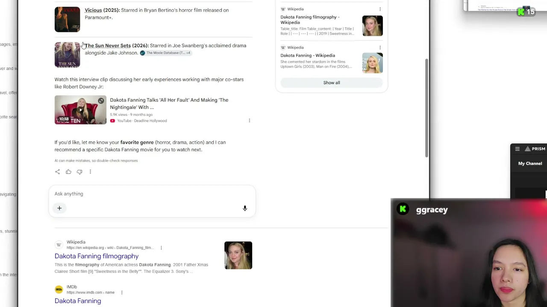Open the three-dot menu on the 'Dakota Fanning - Wikipedia' card
Viewport: 547px width, 307px height.
click(x=380, y=47)
